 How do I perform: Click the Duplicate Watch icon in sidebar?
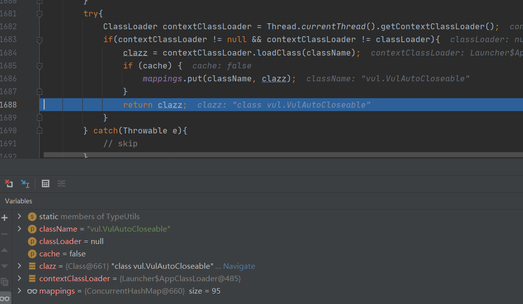5,282
